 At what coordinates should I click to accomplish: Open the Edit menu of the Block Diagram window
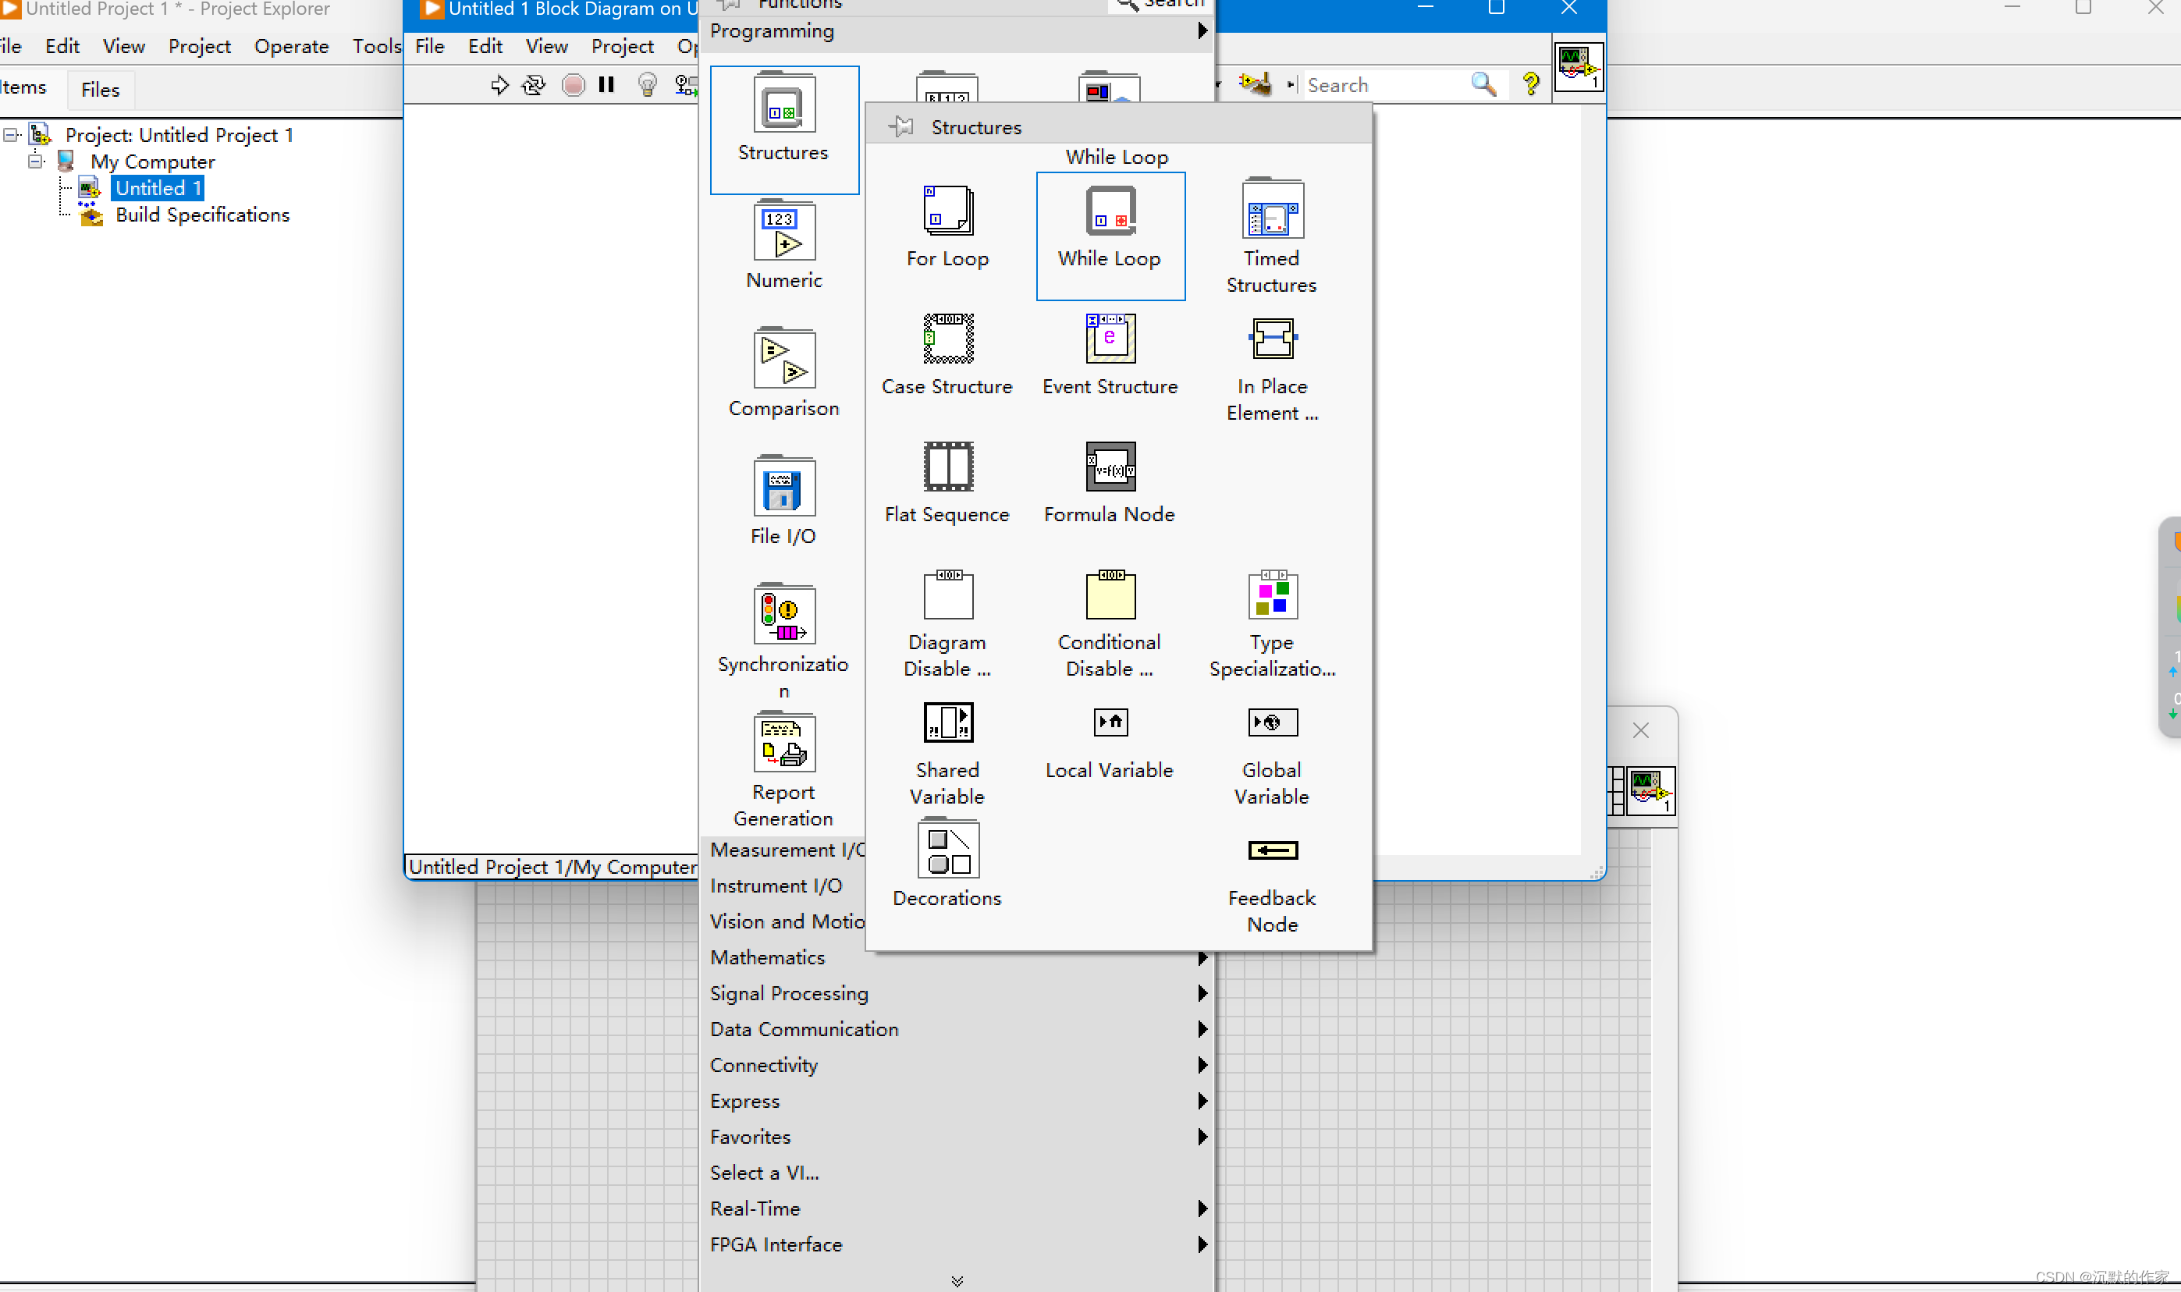485,47
